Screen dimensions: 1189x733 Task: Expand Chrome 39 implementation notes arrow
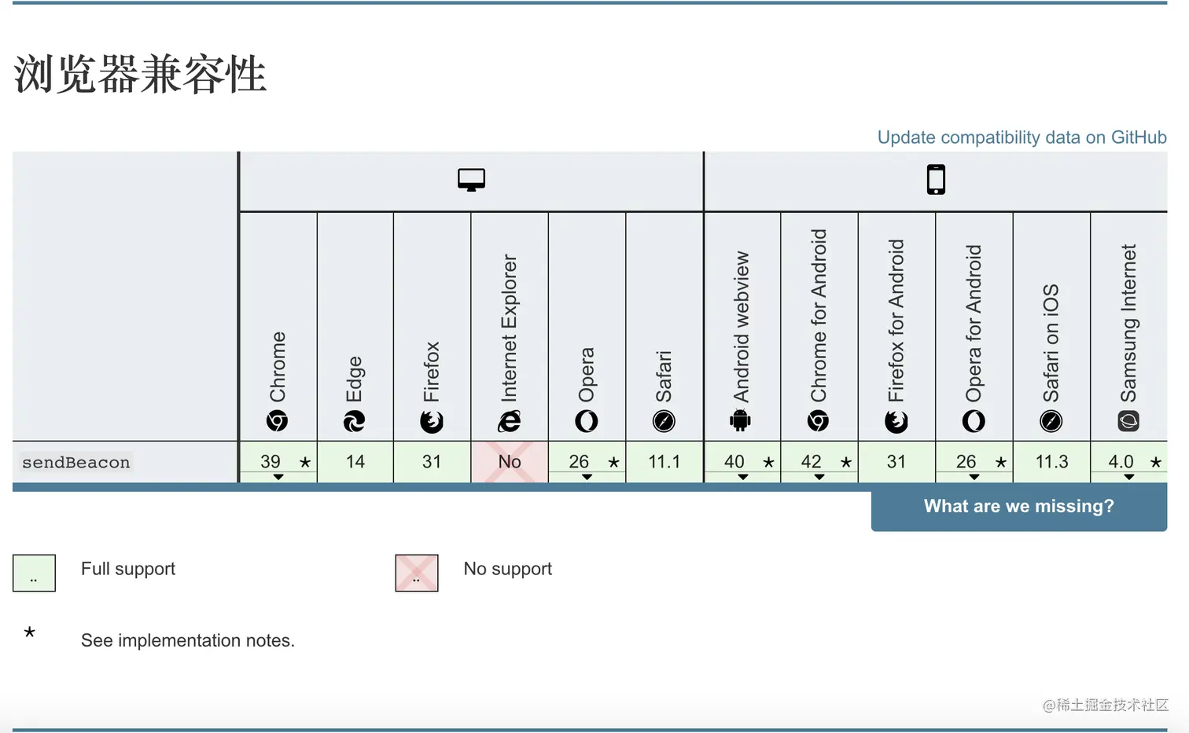pos(278,477)
